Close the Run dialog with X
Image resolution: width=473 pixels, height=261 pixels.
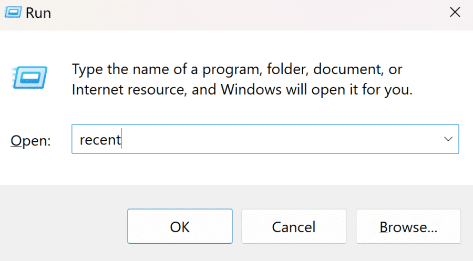[x=455, y=13]
